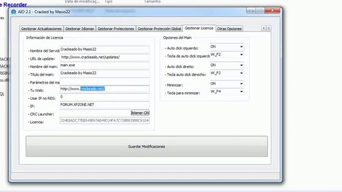Image resolution: width=342 pixels, height=192 pixels.
Task: Click Guardar Modificaciones button
Action: (146, 146)
